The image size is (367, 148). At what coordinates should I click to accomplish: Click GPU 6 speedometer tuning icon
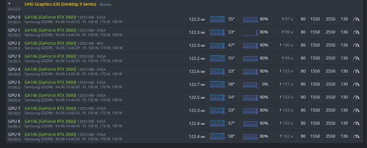click(x=356, y=97)
